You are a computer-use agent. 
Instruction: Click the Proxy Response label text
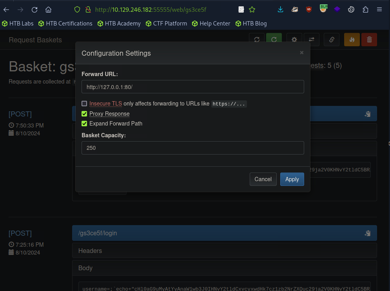[x=109, y=114]
